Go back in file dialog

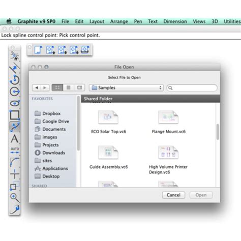click(x=37, y=87)
